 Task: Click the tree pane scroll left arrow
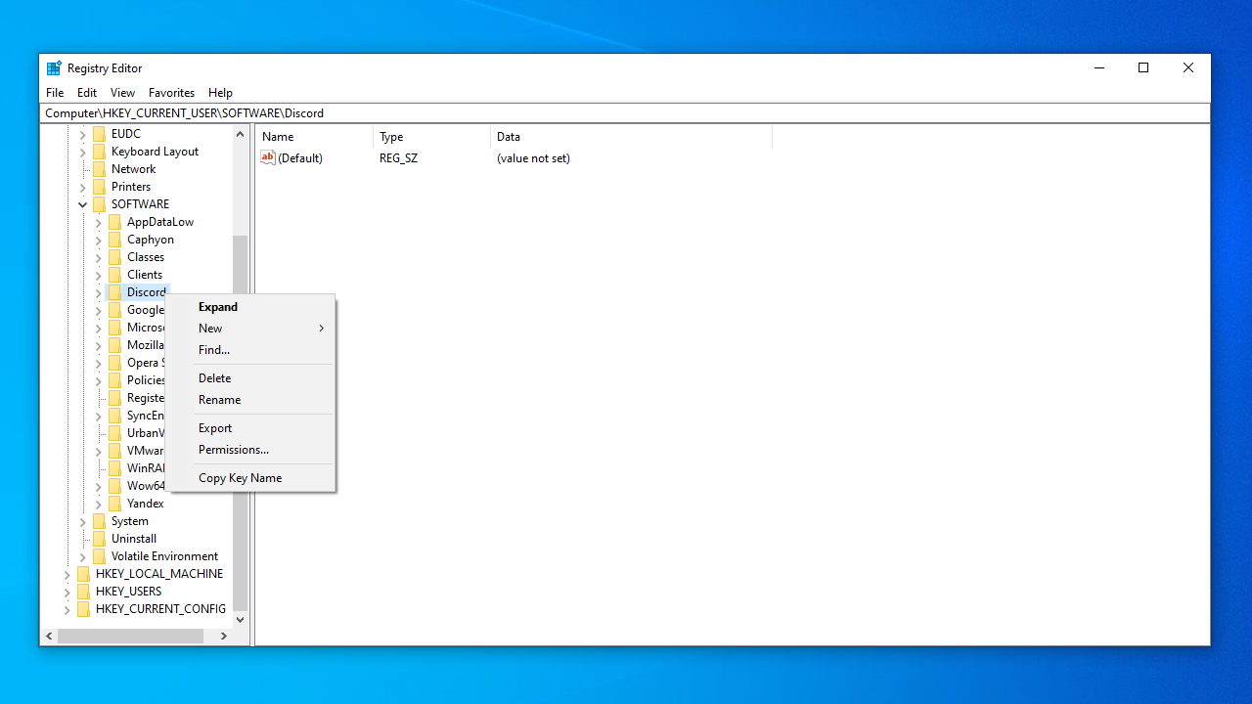click(x=49, y=636)
